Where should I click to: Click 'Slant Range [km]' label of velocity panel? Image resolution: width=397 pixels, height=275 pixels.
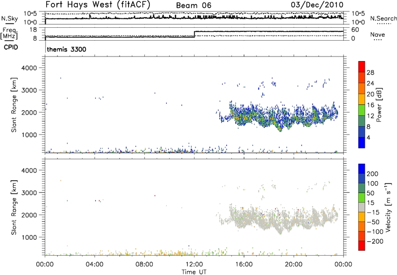coord(14,207)
